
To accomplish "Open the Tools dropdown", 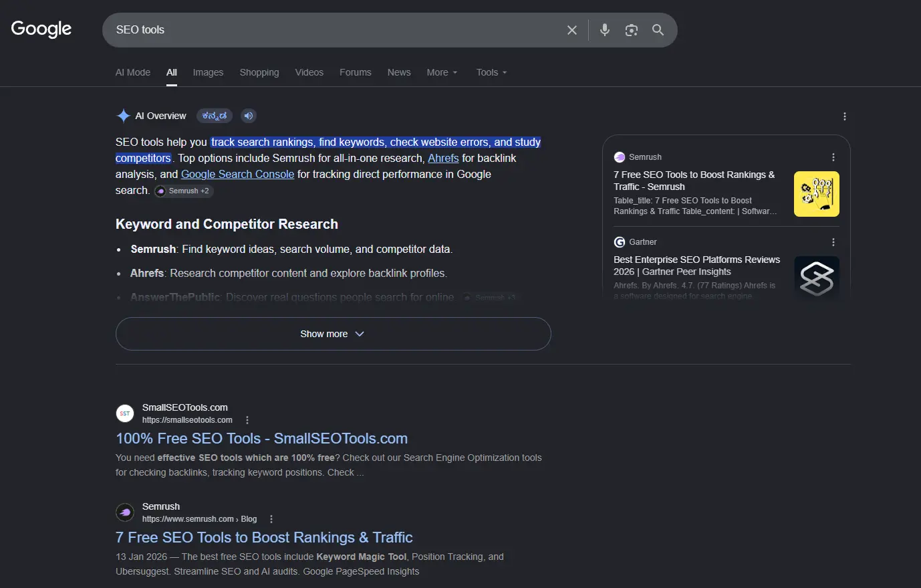I will pyautogui.click(x=491, y=72).
